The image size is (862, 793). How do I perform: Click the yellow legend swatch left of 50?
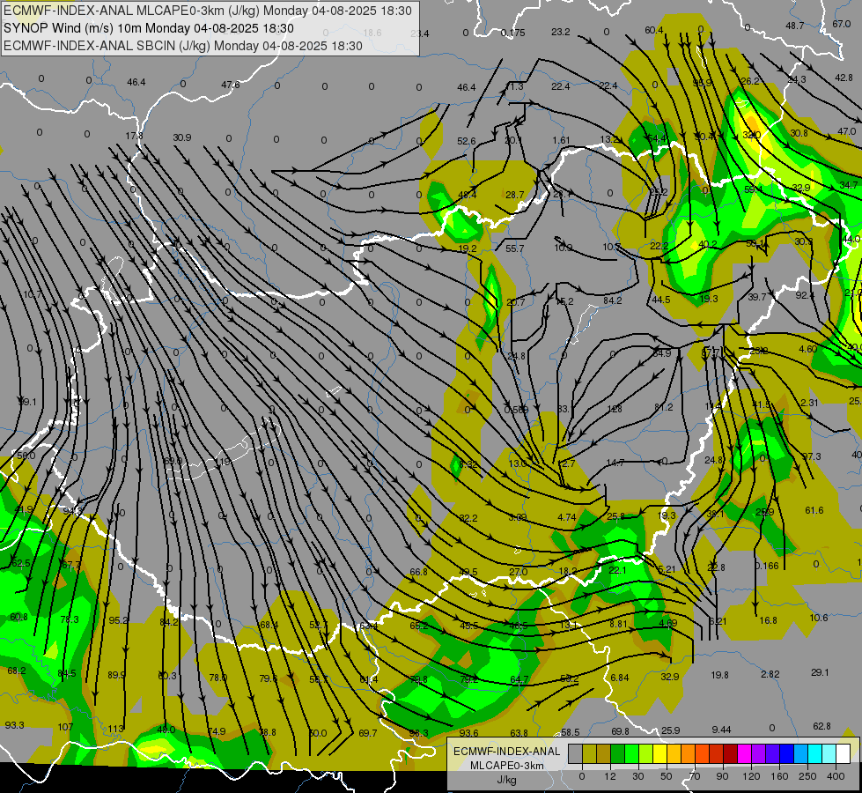point(660,754)
